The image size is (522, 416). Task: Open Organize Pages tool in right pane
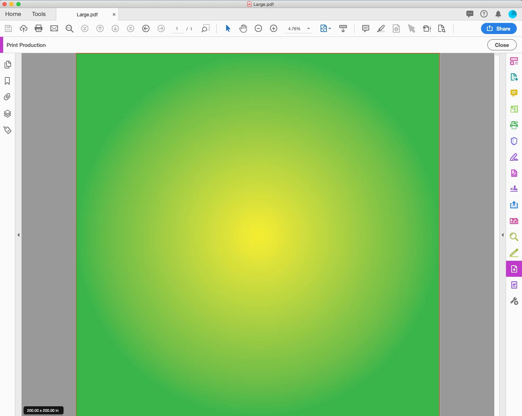514,61
